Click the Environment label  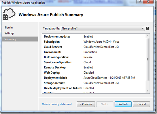52,52
